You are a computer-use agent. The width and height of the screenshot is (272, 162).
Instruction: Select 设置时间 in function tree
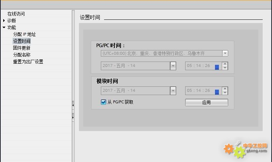click(x=22, y=41)
